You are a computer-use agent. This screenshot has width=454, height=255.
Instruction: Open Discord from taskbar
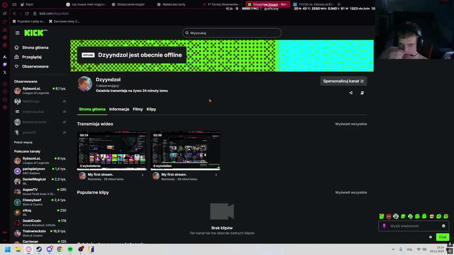[50, 249]
